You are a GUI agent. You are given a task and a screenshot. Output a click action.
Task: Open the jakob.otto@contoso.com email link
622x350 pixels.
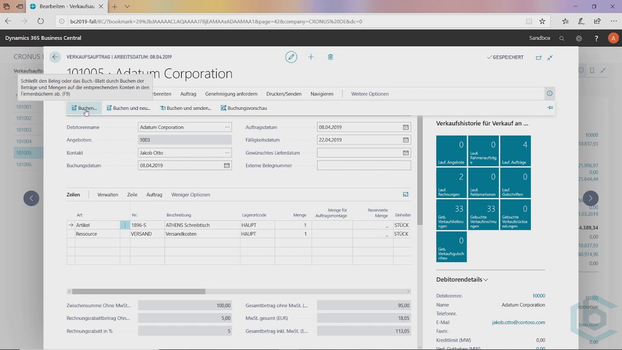pos(518,322)
